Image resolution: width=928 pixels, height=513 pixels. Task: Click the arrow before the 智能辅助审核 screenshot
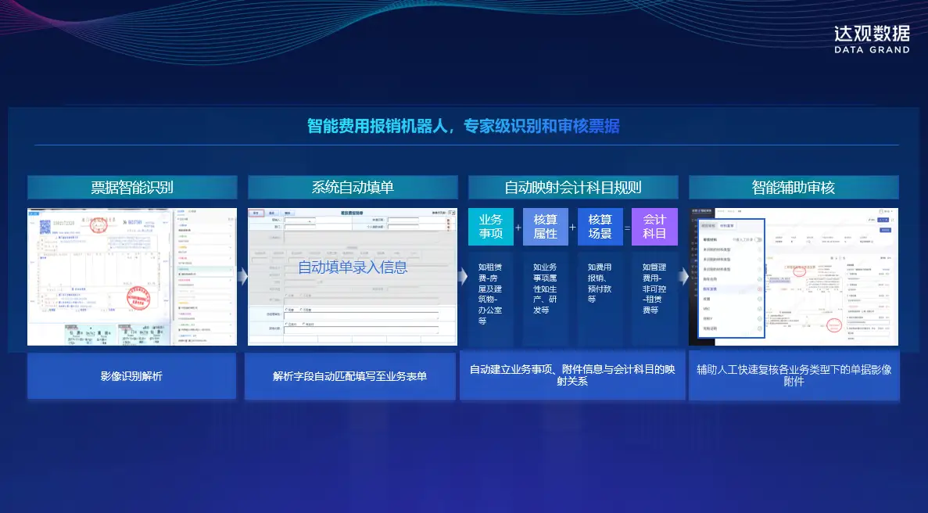683,276
